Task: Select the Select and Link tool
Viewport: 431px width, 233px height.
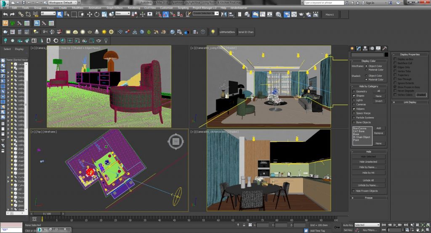Action: (x=21, y=14)
